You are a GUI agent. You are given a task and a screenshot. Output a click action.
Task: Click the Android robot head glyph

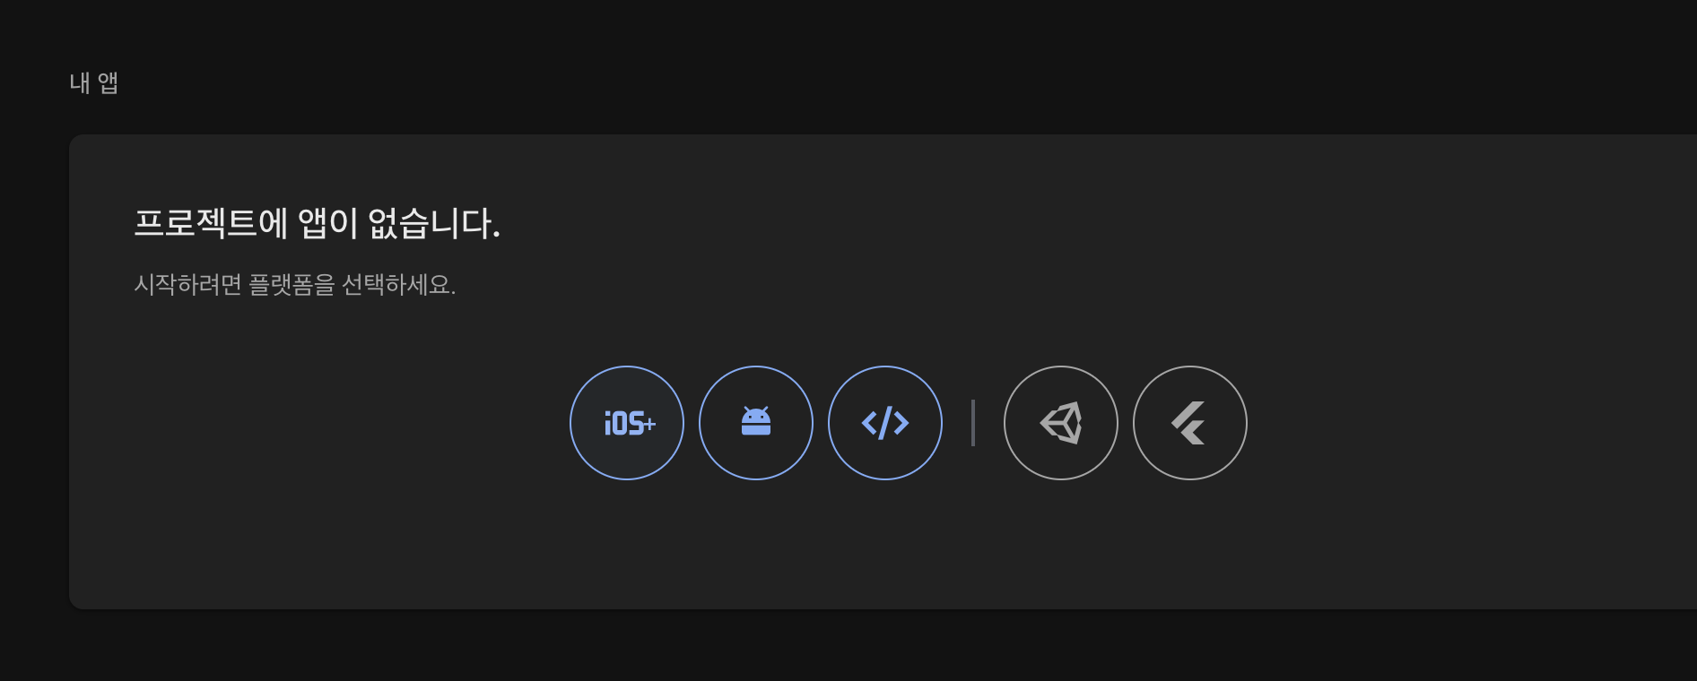756,421
